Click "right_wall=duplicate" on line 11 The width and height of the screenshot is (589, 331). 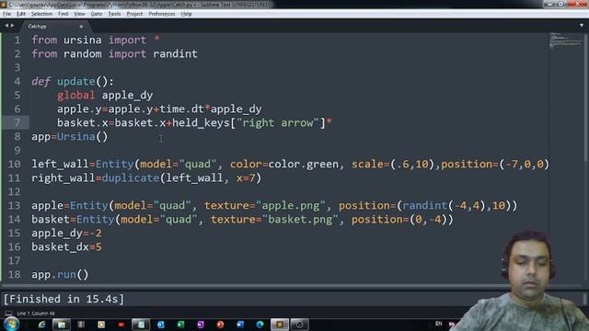pyautogui.click(x=96, y=177)
